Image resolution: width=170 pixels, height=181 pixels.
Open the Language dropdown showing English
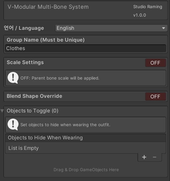pos(111,28)
